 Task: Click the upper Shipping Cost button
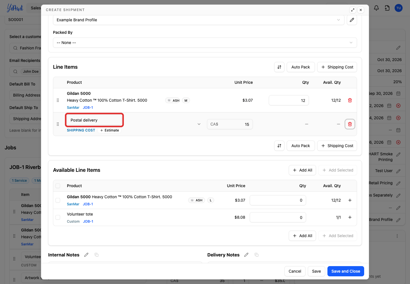337,67
